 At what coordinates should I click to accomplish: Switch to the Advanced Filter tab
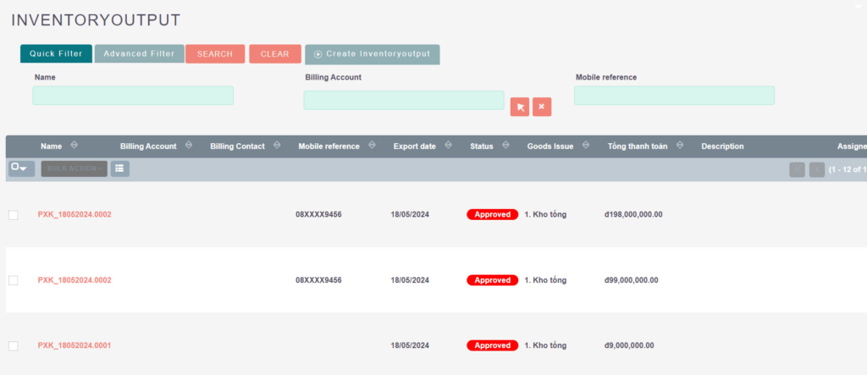[139, 54]
